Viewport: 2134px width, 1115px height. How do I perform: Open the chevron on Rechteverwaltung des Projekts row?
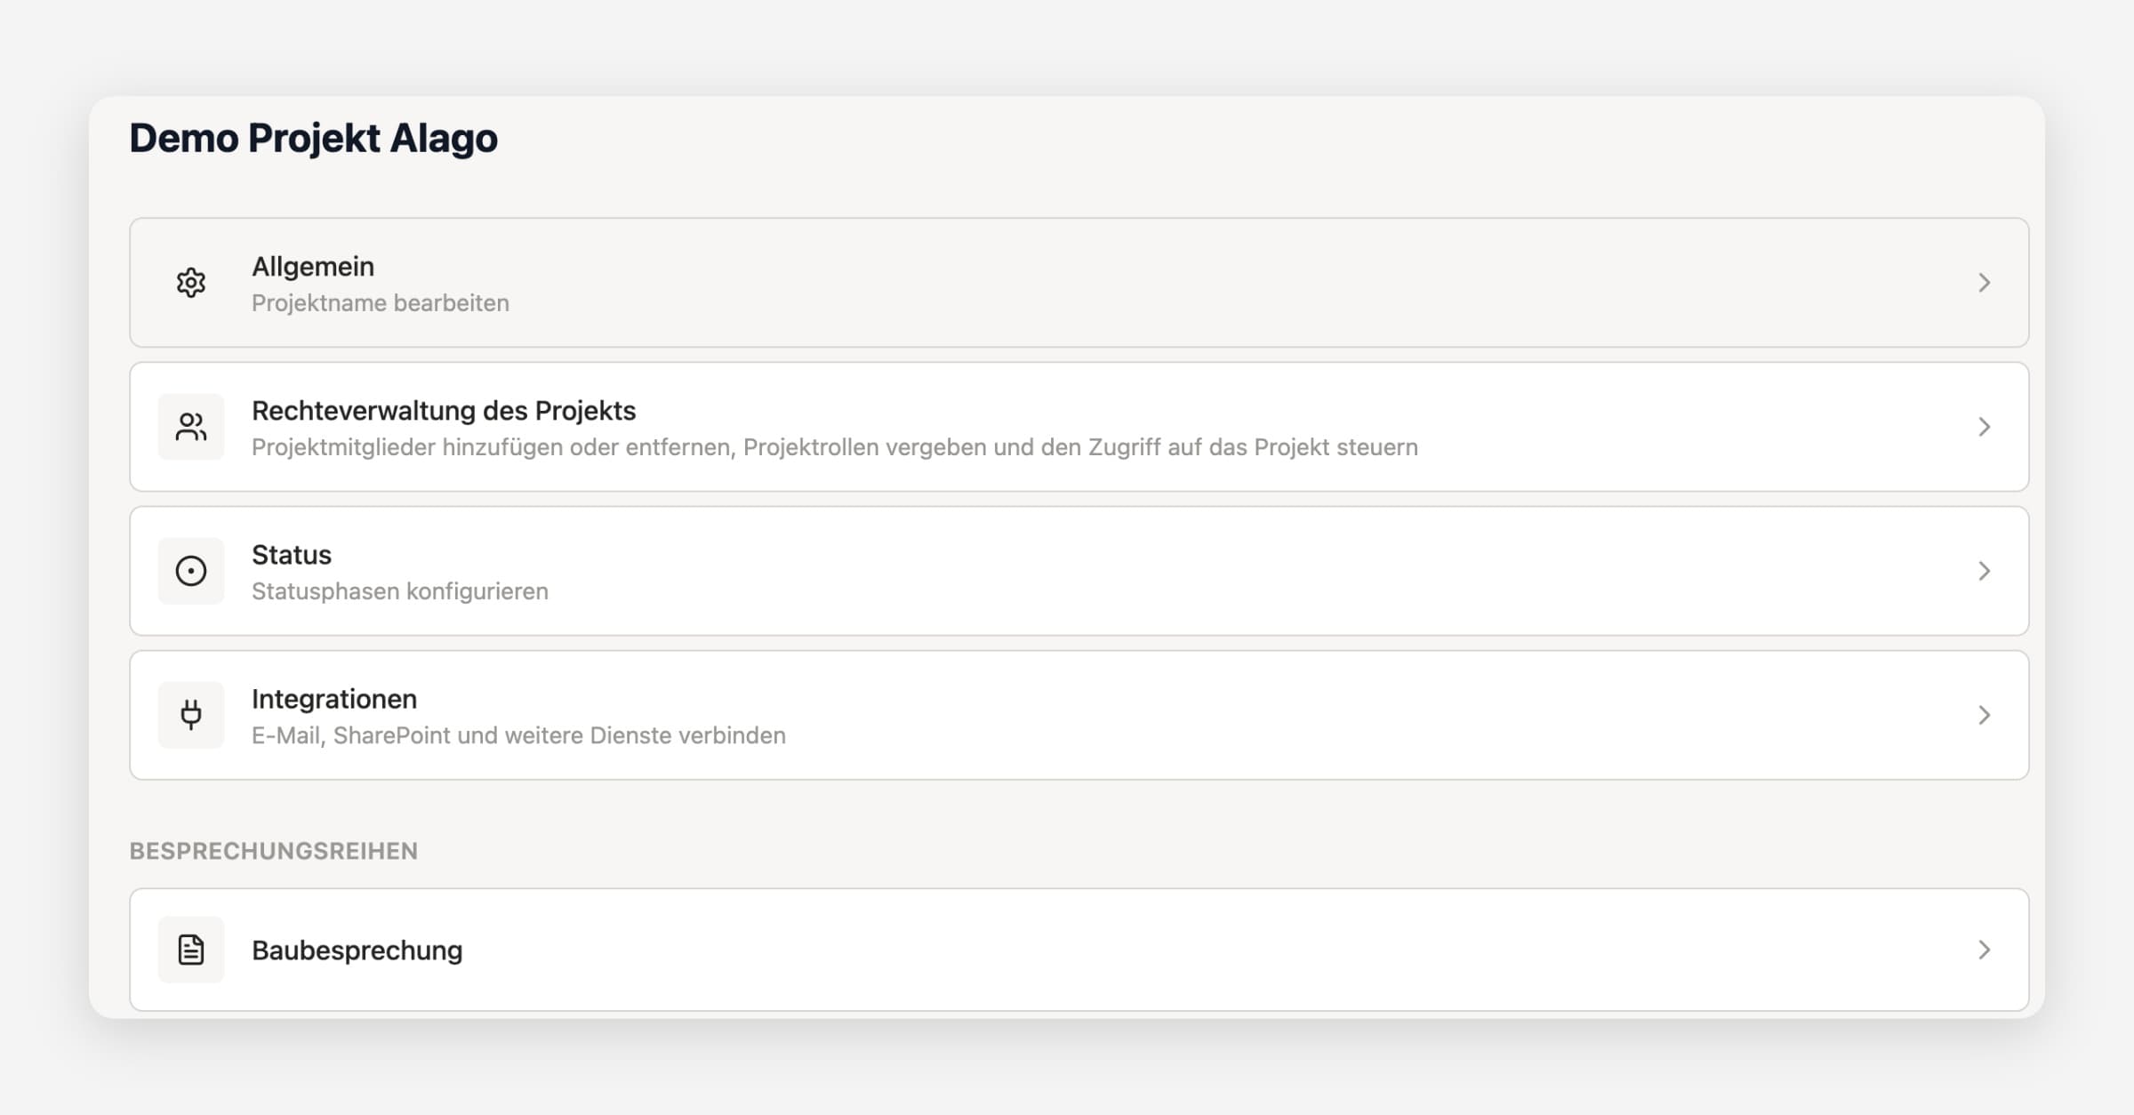[1985, 427]
